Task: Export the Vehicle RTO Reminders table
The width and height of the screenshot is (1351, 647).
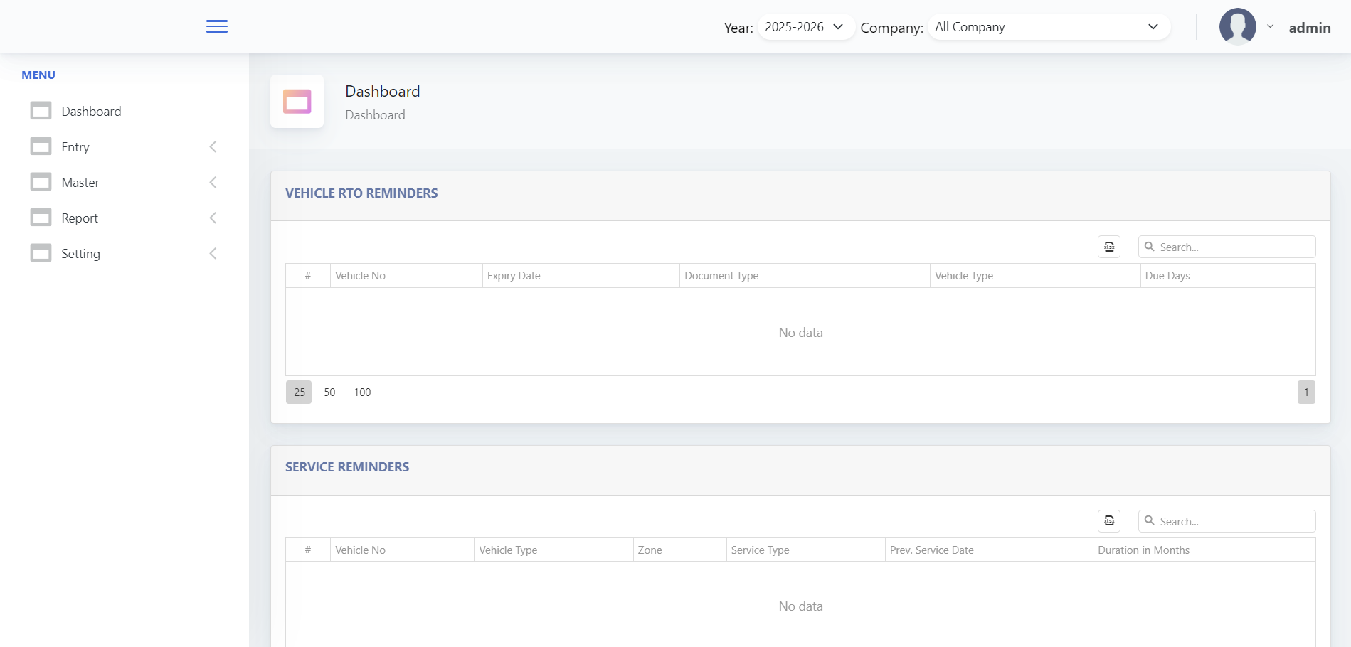Action: coord(1108,247)
